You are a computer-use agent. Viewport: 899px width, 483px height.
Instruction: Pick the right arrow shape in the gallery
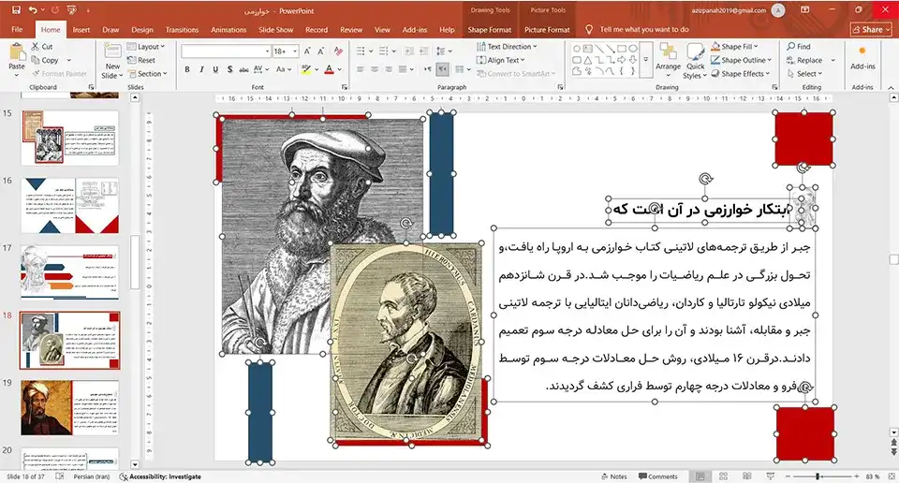tap(622, 60)
